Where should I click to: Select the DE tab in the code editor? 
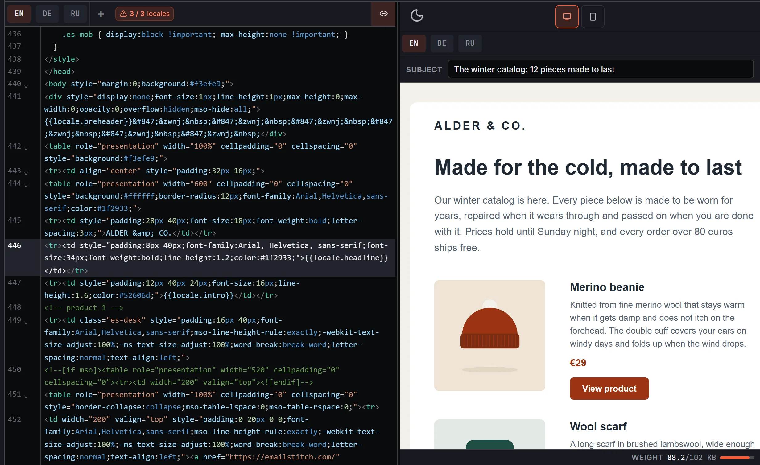point(47,14)
